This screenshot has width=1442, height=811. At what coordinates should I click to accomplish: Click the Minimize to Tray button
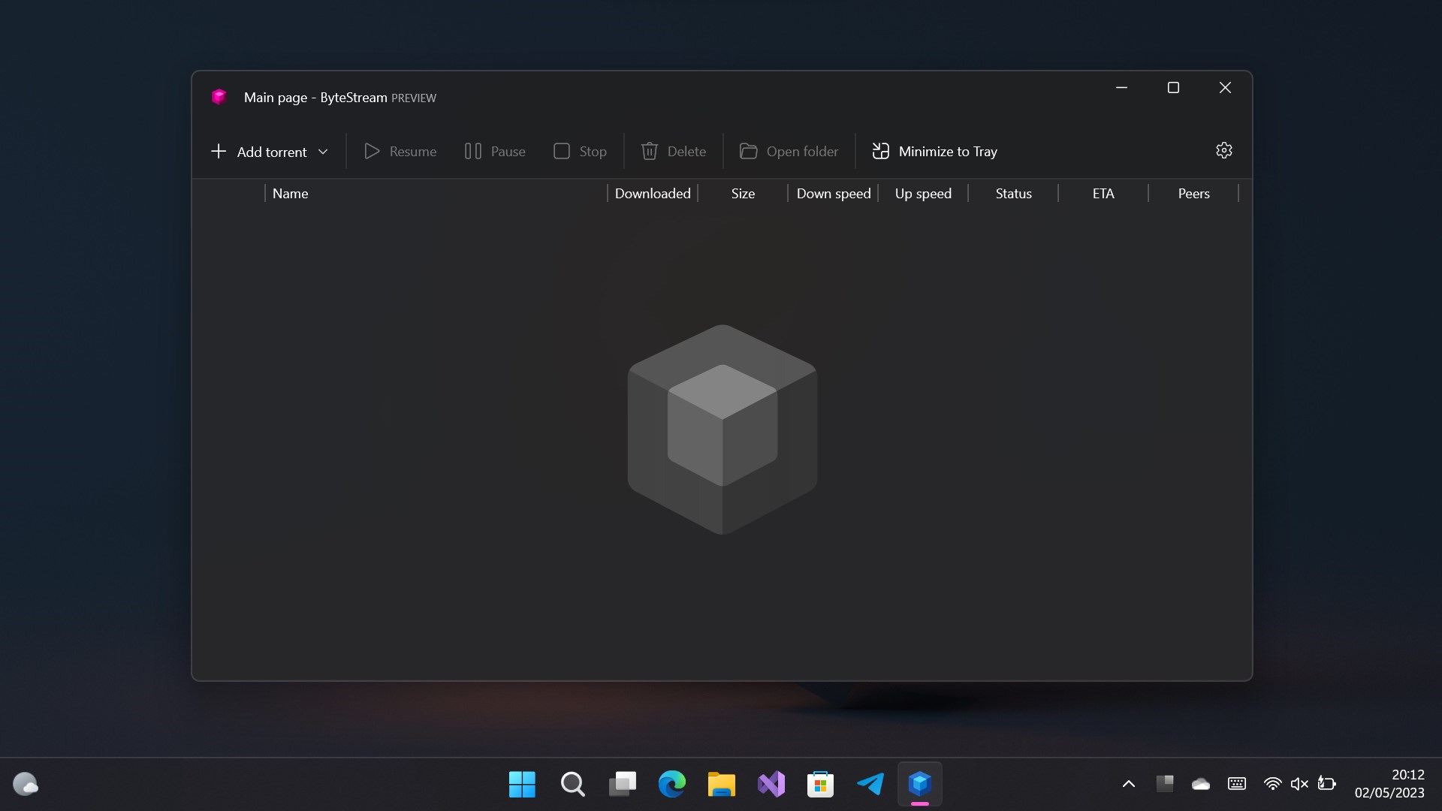[934, 152]
